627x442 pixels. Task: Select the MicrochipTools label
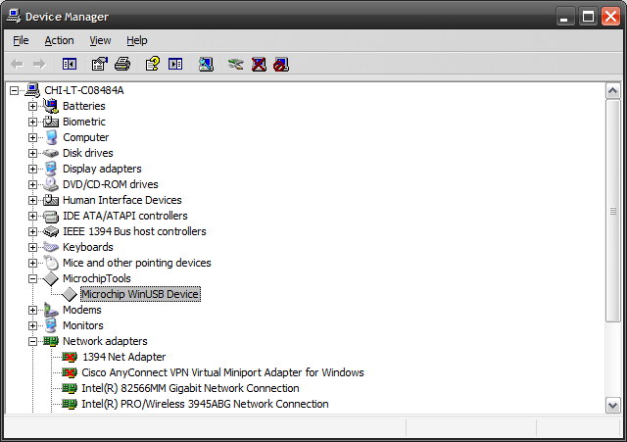pos(97,278)
